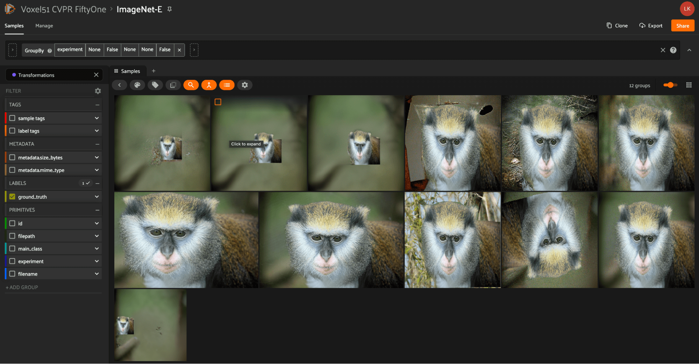699x364 pixels.
Task: Click the orange Share button
Action: (x=683, y=26)
